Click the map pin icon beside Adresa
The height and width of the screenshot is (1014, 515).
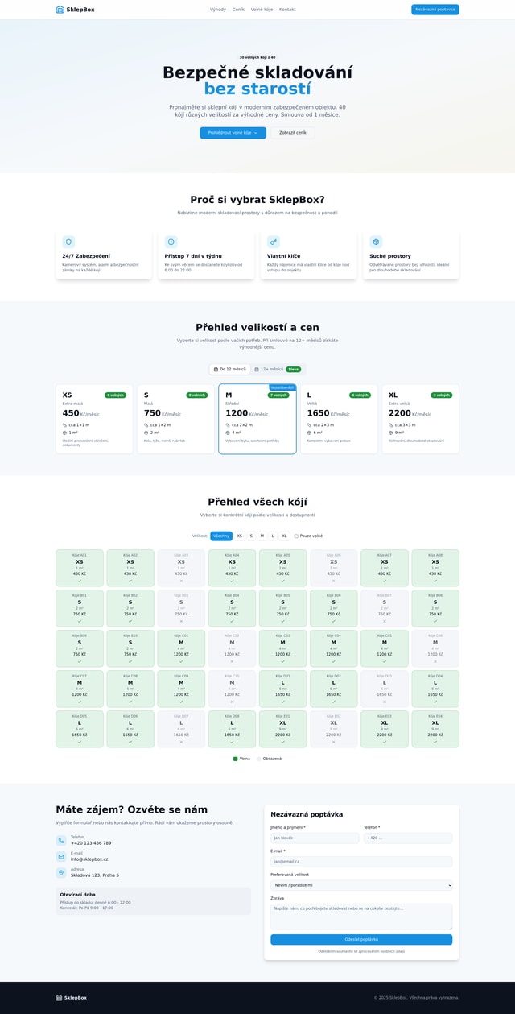click(x=61, y=873)
